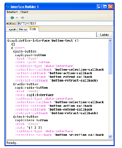Click the :text "Radio" line
The height and width of the screenshot is (148, 122).
tap(28, 91)
